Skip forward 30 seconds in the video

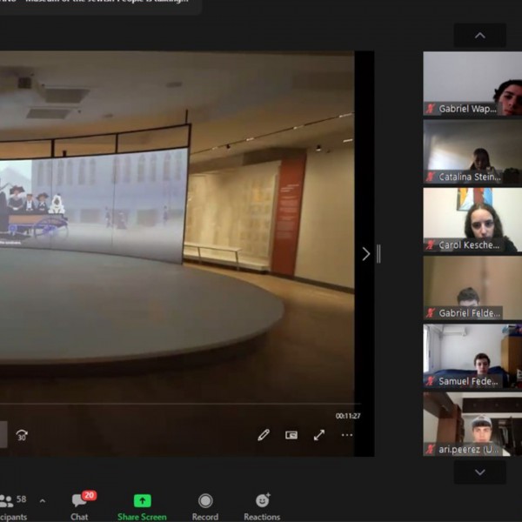click(x=22, y=435)
